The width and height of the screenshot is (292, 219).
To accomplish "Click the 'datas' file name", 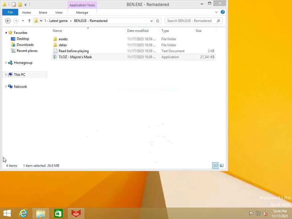I will (63, 45).
